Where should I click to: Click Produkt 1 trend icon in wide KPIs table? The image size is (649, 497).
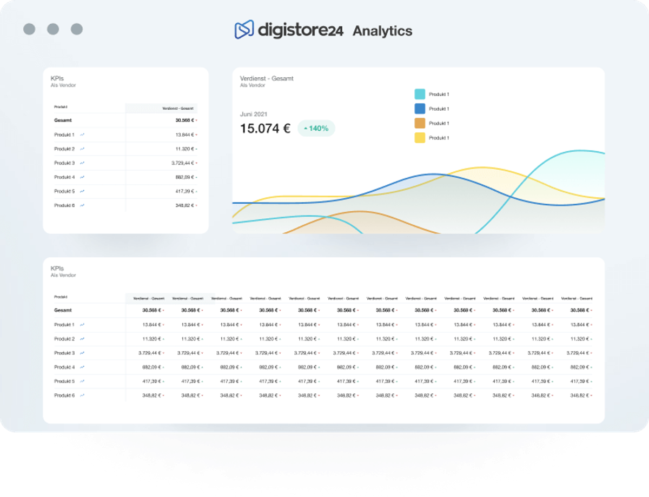point(82,325)
